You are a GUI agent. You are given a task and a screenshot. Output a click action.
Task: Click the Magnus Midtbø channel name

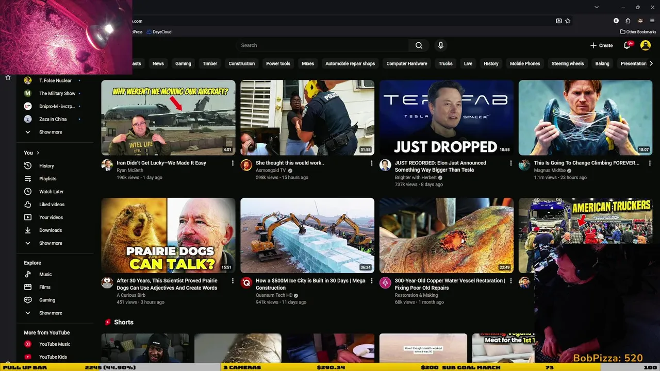click(x=550, y=170)
